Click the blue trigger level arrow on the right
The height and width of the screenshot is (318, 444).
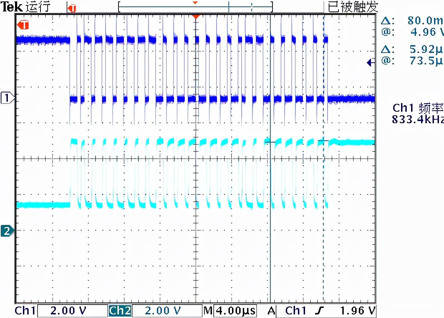click(369, 62)
